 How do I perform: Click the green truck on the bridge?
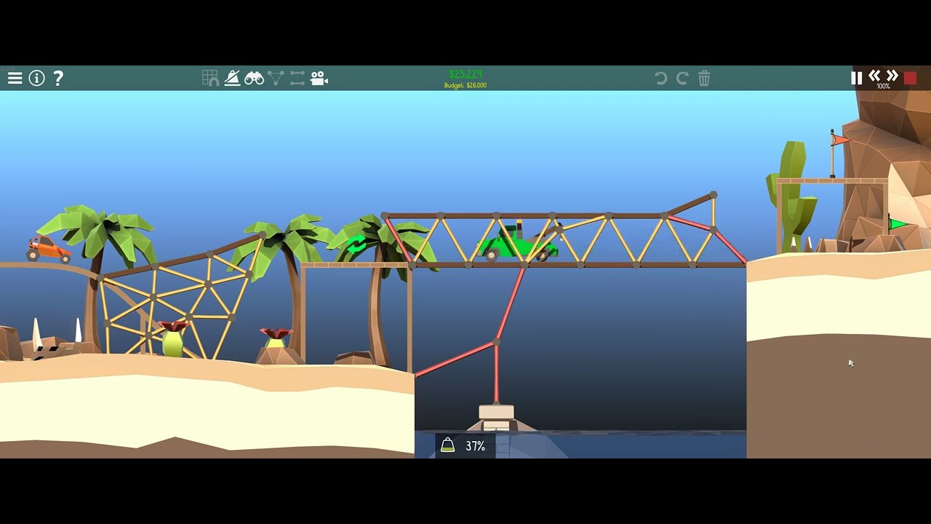point(518,245)
